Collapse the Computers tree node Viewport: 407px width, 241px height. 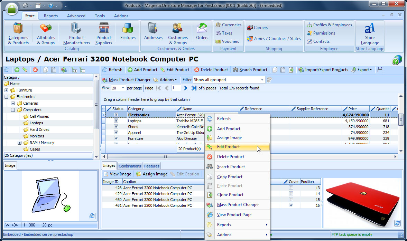pos(13,110)
